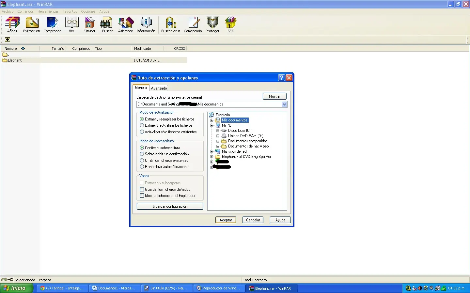The image size is (470, 293).
Task: Open the destination folder dropdown arrow
Action: pos(284,105)
